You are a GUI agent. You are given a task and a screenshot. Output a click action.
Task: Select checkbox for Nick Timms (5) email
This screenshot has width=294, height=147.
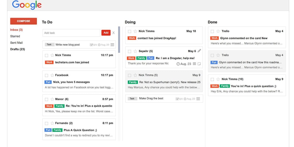(129, 76)
